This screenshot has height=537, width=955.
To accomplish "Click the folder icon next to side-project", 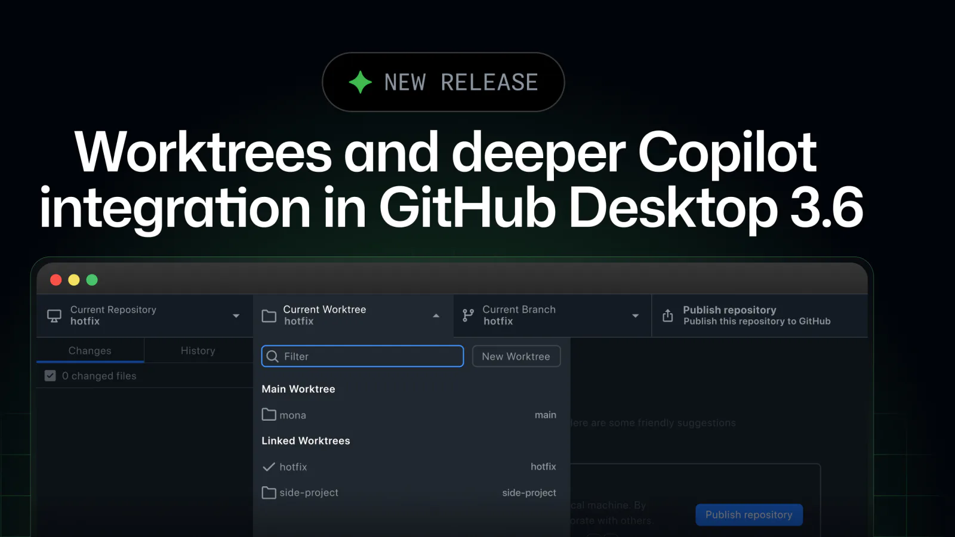I will [269, 493].
